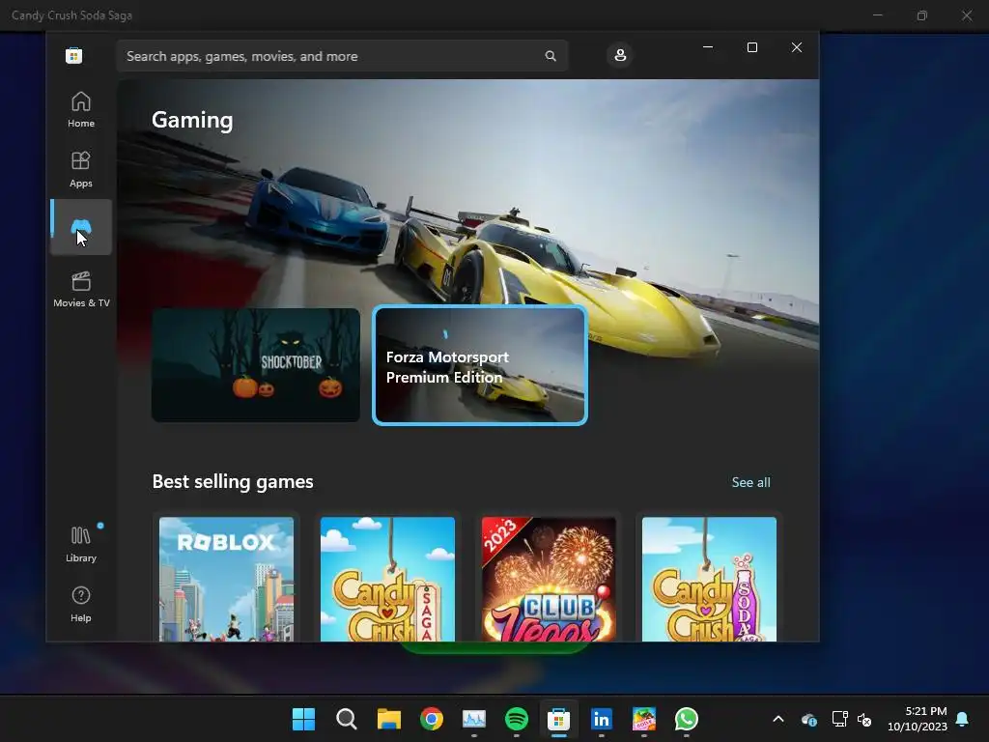Open the Candy Crush Saga game card
989x742 pixels.
pyautogui.click(x=387, y=580)
